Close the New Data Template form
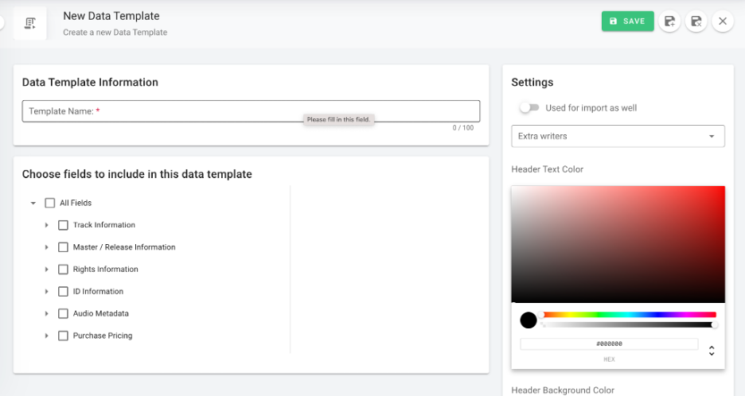 (x=723, y=21)
